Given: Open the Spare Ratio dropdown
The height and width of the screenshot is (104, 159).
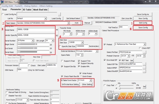Looking at the screenshot, I should [x=82, y=55].
